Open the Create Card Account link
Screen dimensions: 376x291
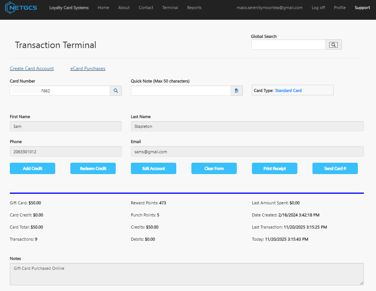point(32,68)
